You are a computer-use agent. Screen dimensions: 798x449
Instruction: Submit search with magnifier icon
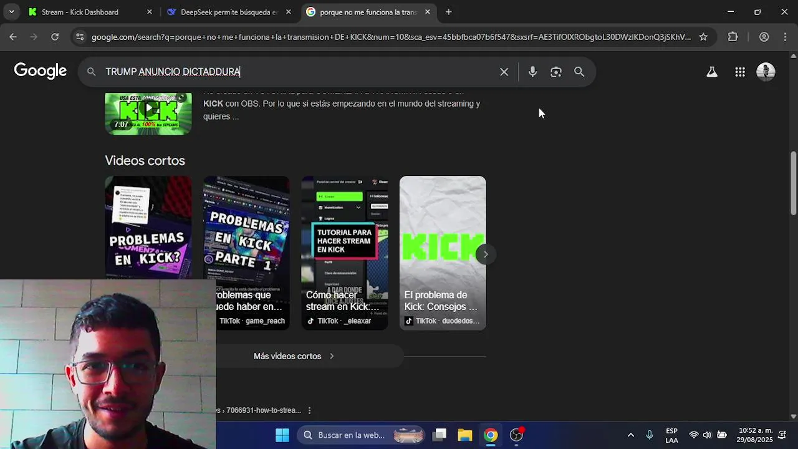pyautogui.click(x=579, y=72)
